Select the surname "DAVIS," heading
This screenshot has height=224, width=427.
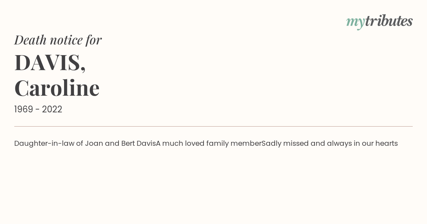(50, 63)
